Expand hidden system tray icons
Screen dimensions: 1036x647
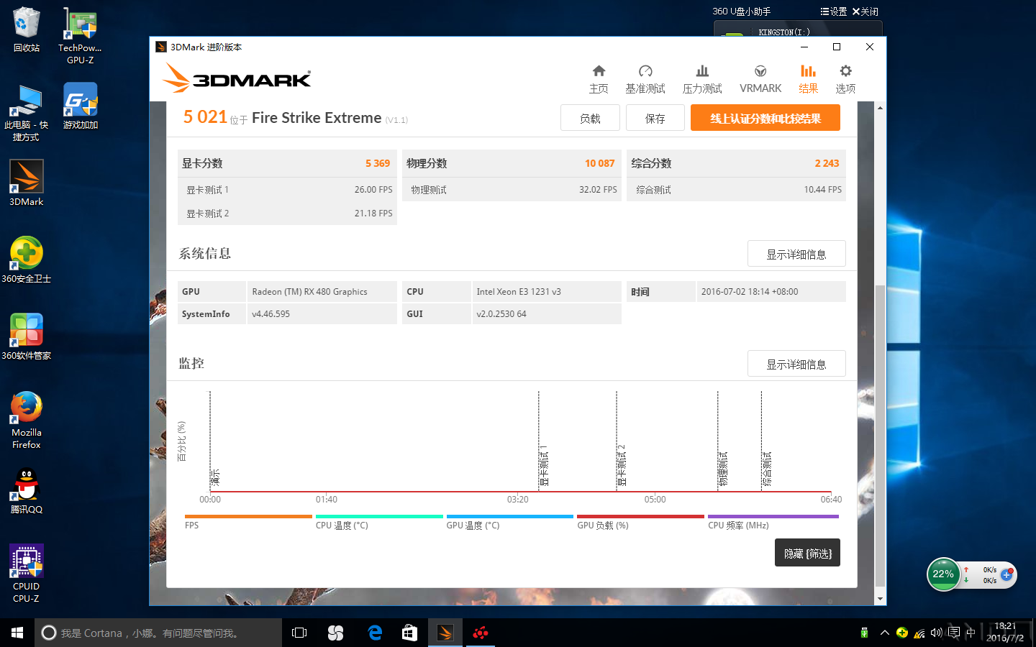[884, 633]
